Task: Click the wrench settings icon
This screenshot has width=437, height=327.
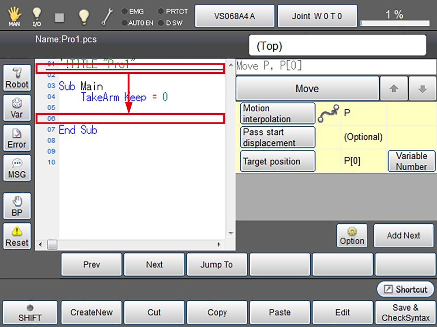Action: 107,17
